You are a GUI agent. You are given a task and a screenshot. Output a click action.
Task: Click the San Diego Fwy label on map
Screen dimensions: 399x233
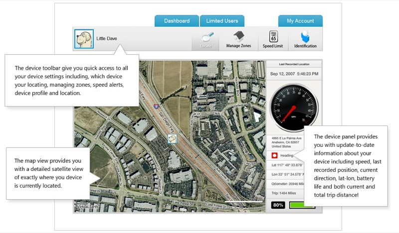(x=167, y=121)
